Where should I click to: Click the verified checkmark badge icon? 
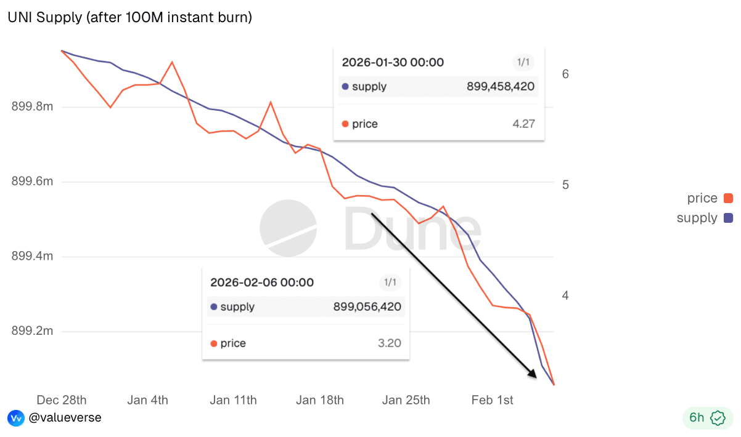(718, 418)
